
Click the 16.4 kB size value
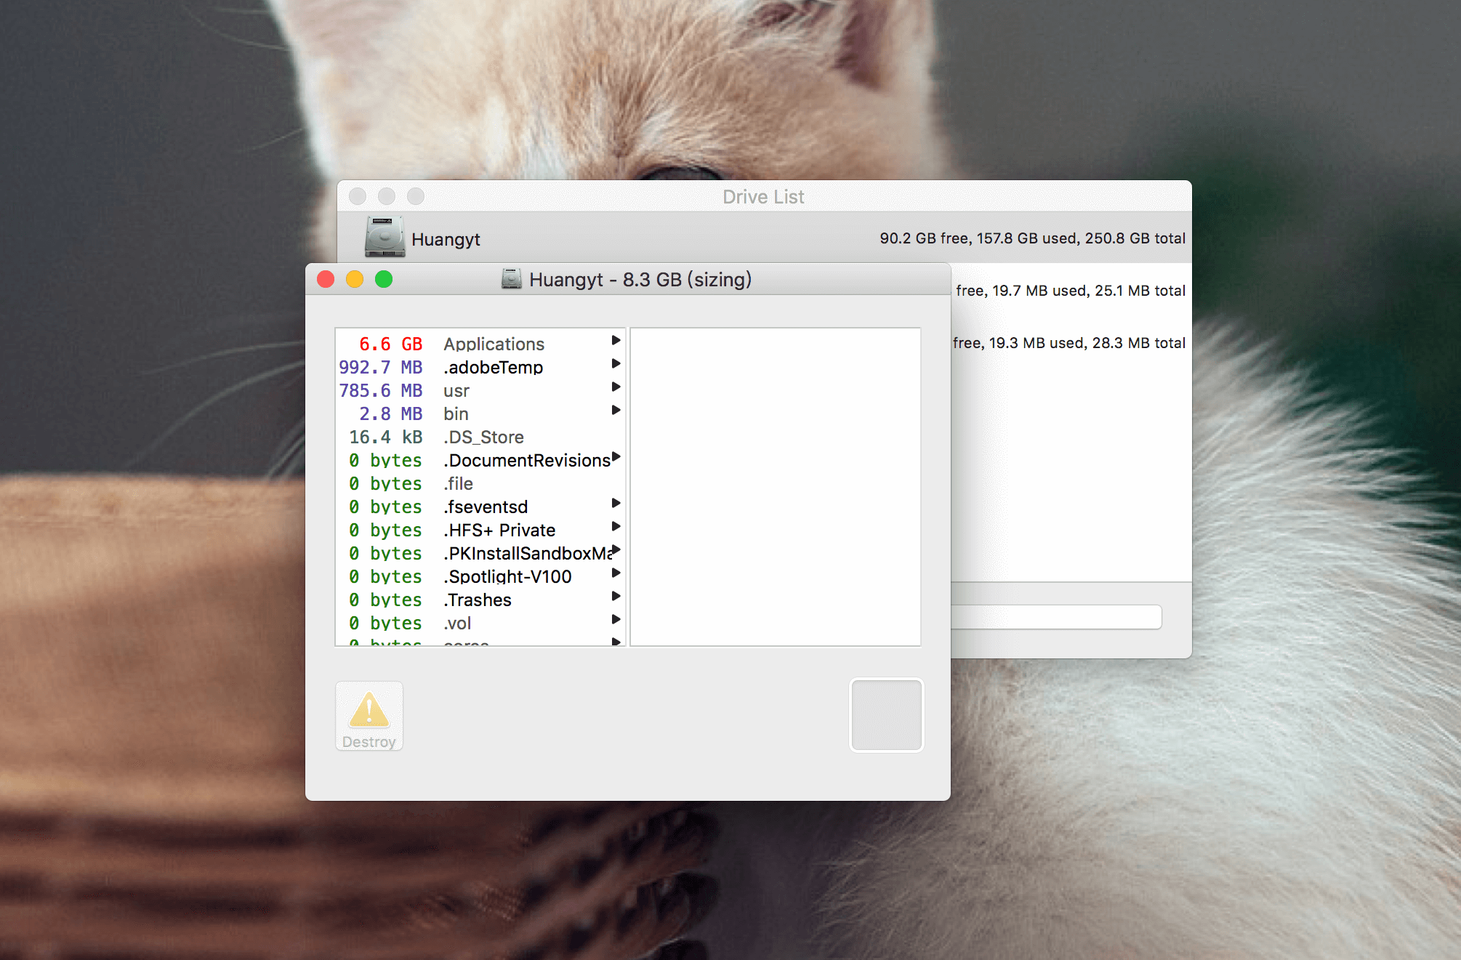point(385,437)
